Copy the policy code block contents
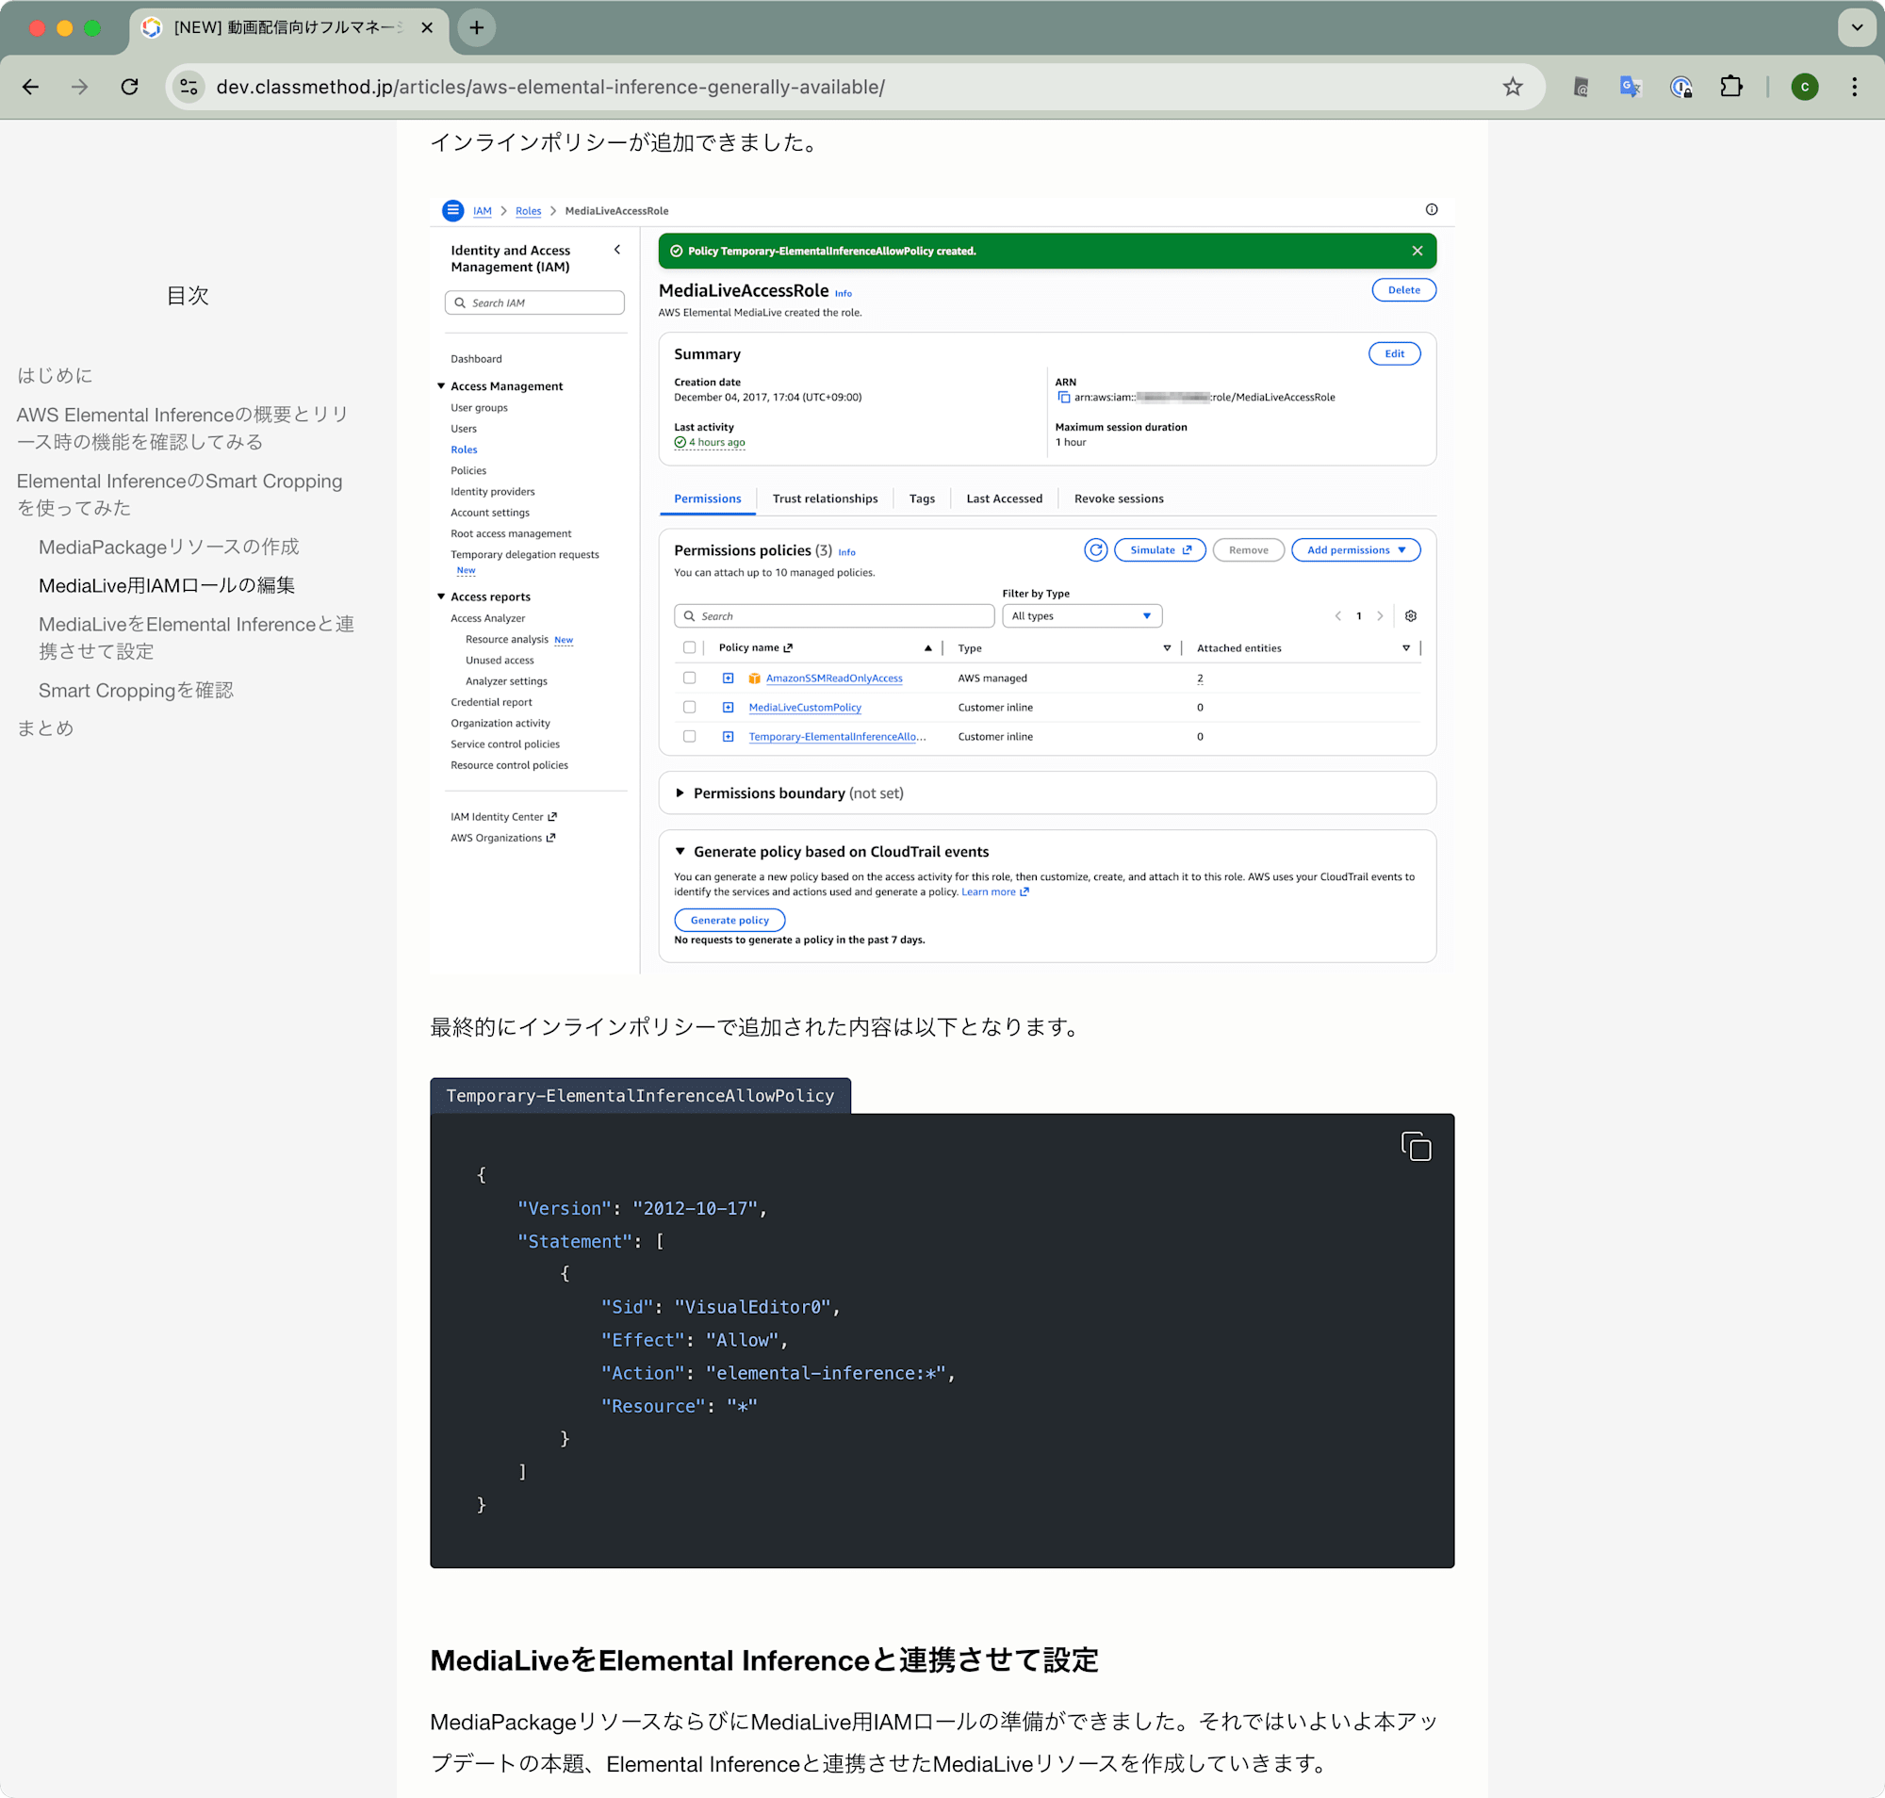Screen dimensions: 1885x1798 pyautogui.click(x=1416, y=1146)
